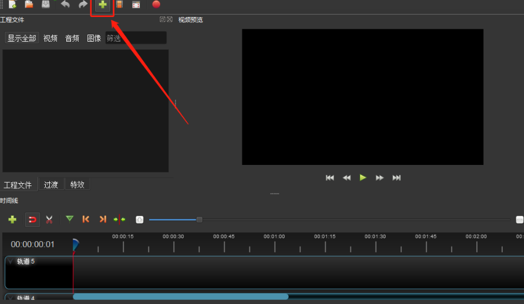The height and width of the screenshot is (304, 524).
Task: Go to next marker
Action: 103,219
